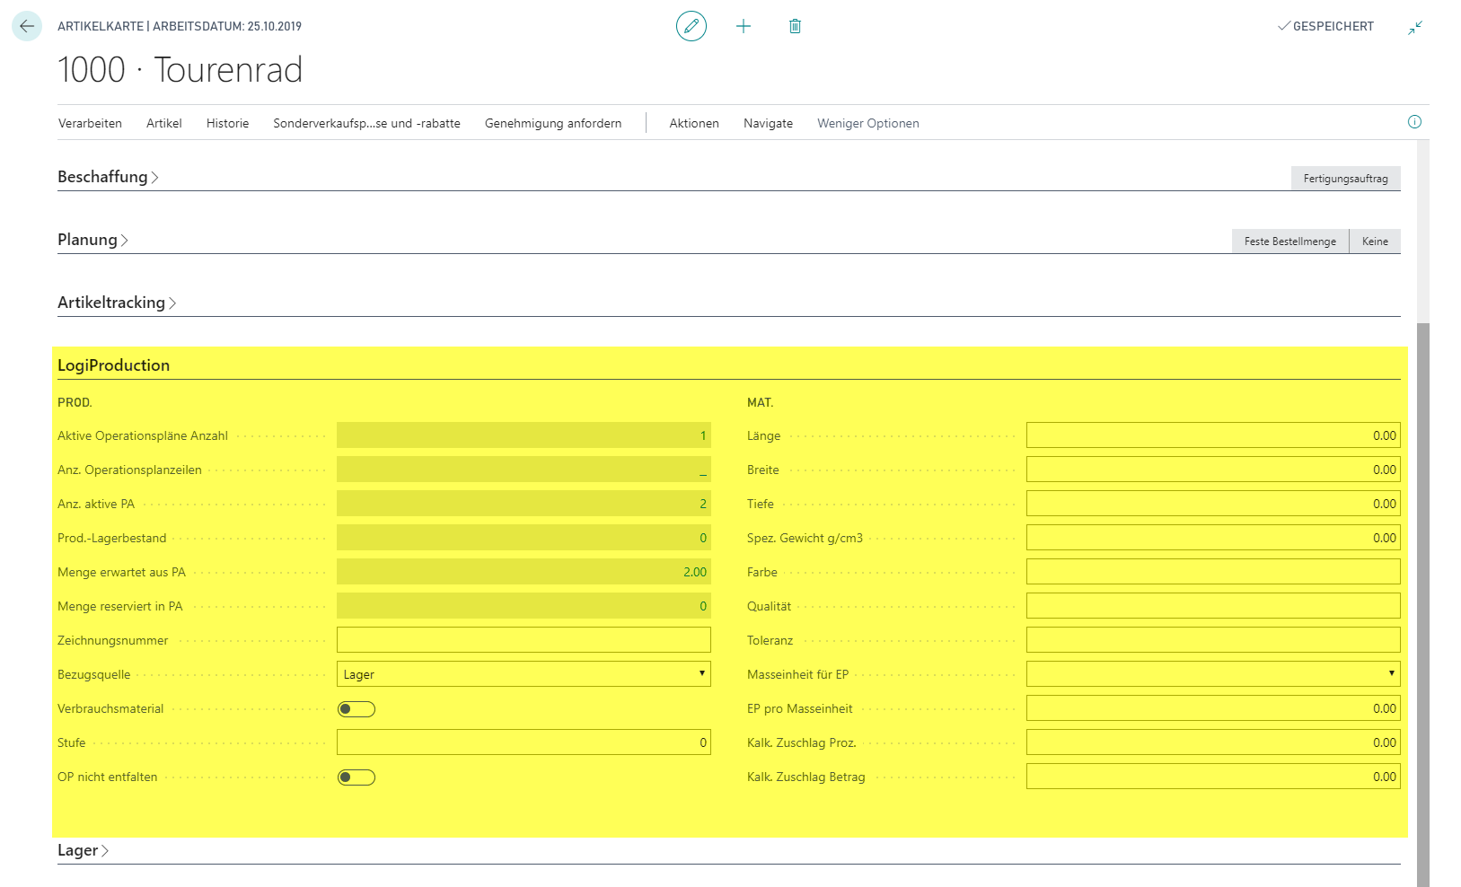Open the info FactBox icon
The height and width of the screenshot is (887, 1461).
(1414, 122)
